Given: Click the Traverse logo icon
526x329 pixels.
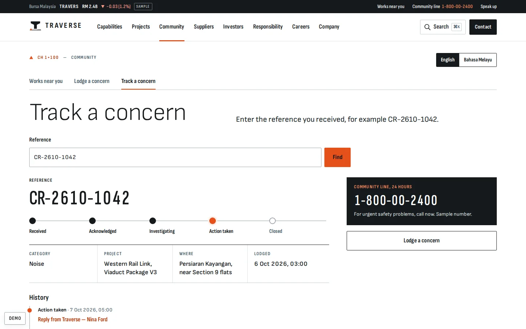Looking at the screenshot, I should pyautogui.click(x=35, y=26).
